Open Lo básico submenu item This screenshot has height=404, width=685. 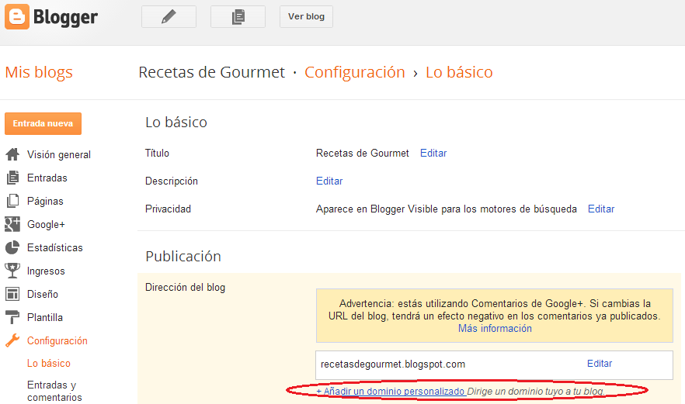48,363
